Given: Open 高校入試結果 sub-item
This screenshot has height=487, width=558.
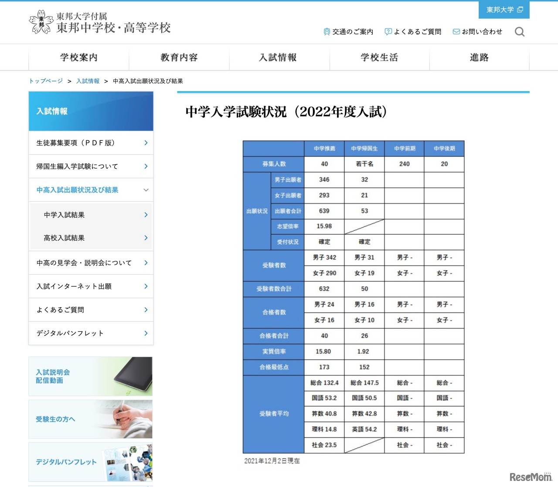Looking at the screenshot, I should [x=91, y=238].
